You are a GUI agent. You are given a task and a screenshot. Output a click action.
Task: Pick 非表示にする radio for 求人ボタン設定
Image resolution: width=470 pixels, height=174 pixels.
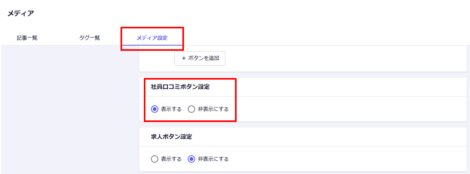pos(192,159)
